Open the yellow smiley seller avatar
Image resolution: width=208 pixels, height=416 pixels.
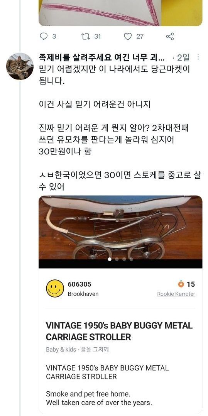point(55,288)
